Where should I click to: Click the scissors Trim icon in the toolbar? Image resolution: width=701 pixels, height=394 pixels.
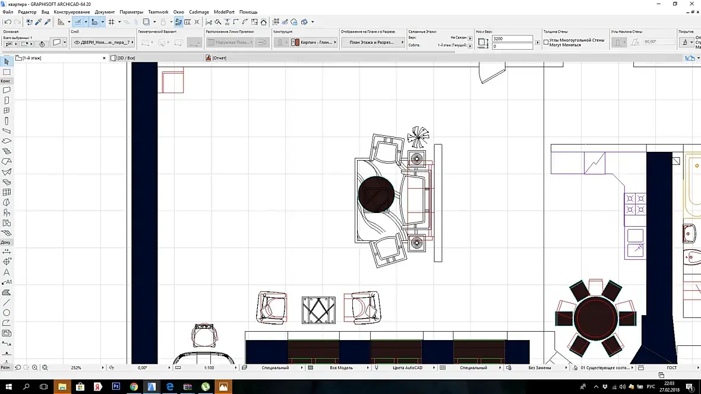[x=209, y=22]
